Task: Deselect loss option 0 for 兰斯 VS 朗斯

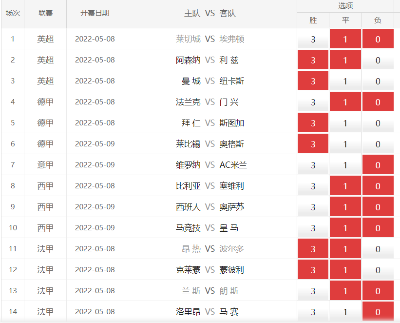Action: 378,290
